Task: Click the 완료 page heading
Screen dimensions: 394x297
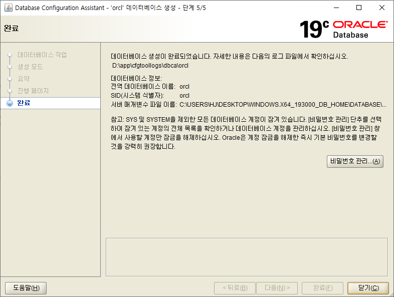Action: coord(12,29)
